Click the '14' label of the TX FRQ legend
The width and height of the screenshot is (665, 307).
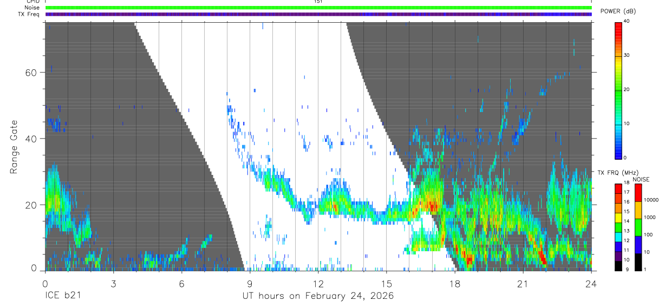point(627,221)
